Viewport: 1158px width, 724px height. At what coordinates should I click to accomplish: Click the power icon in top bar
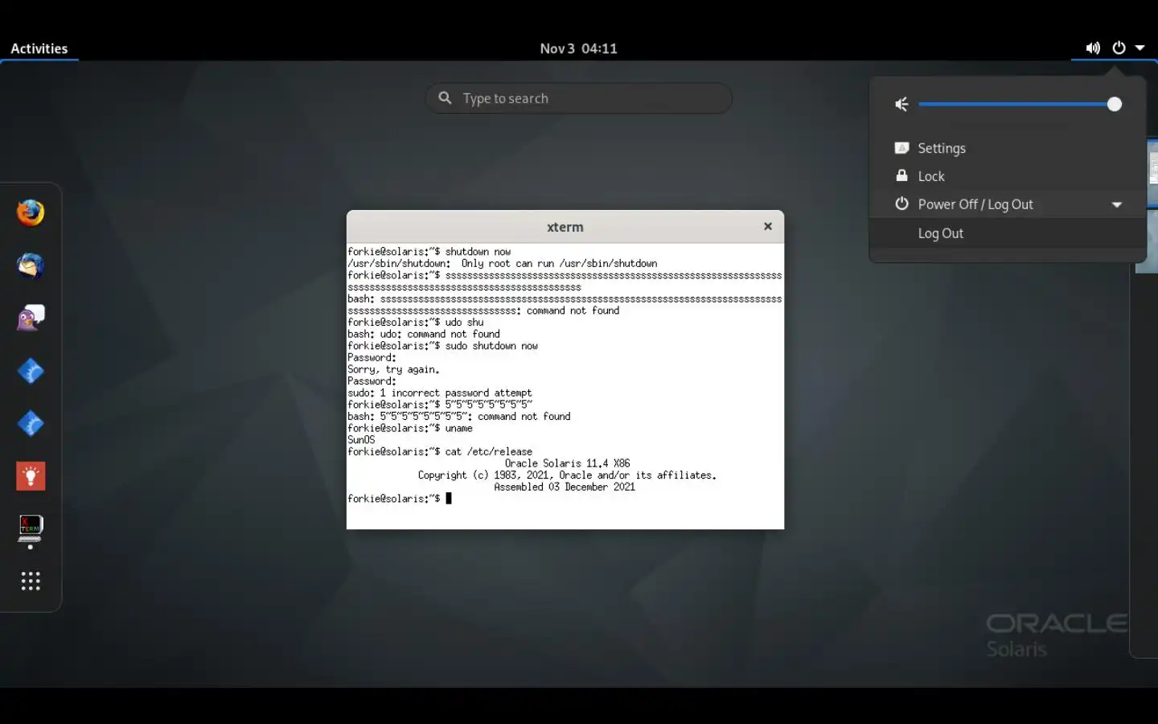tap(1119, 48)
